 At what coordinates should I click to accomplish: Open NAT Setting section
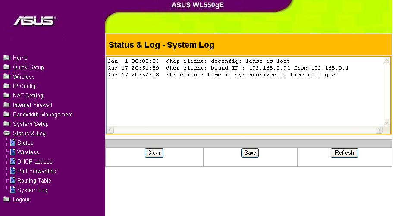point(28,96)
